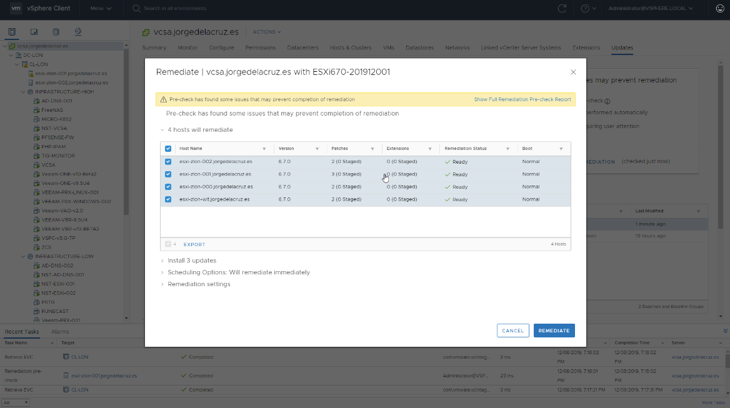
Task: Open Host Name column filter icon
Action: click(x=264, y=149)
